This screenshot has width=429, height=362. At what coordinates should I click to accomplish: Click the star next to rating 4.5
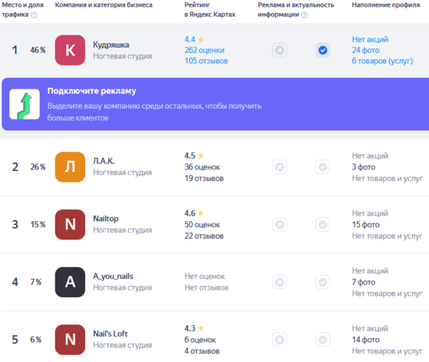pos(201,156)
